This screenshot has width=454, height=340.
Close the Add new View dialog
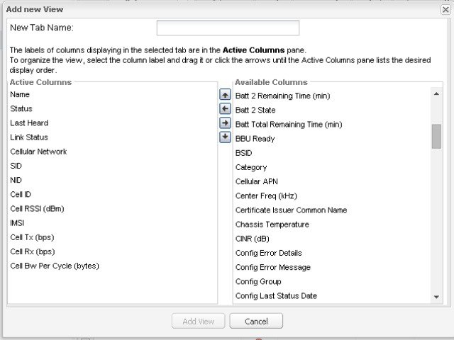pos(445,8)
